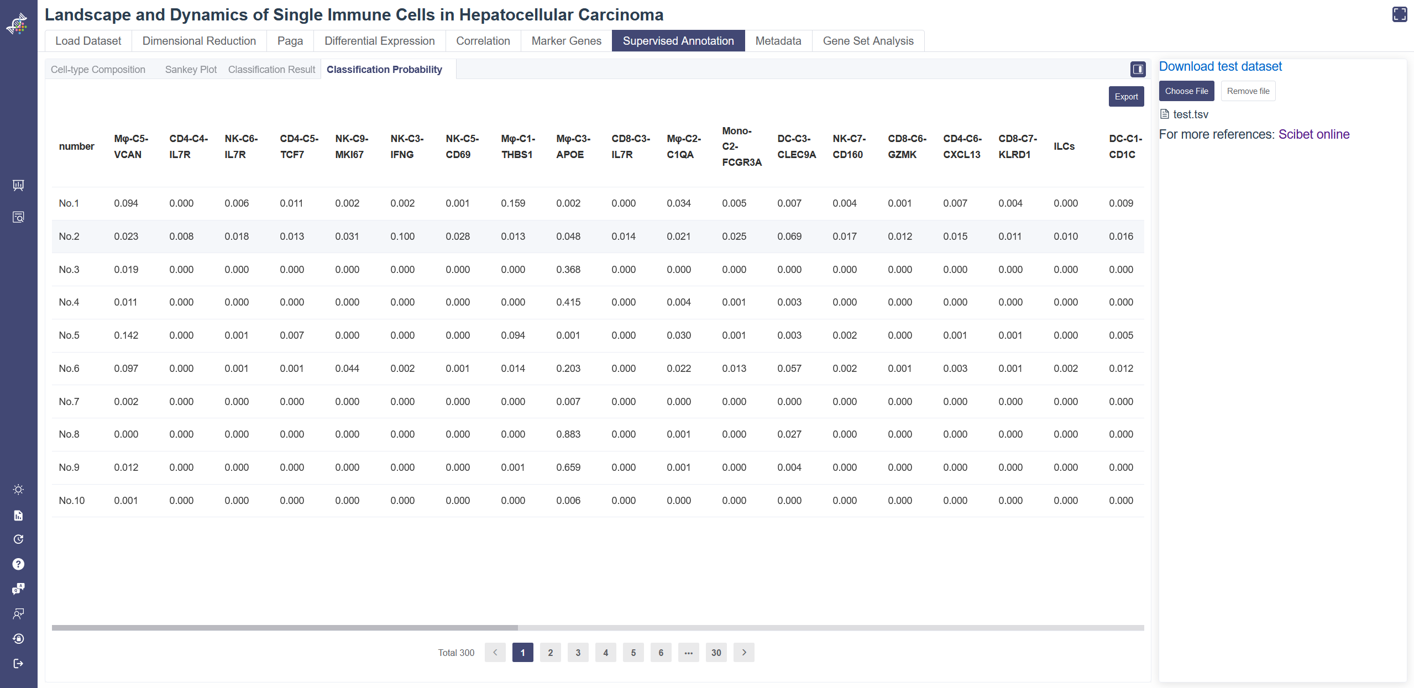This screenshot has height=688, width=1414.
Task: Open the Sankey Plot sub-tab
Action: click(x=191, y=70)
